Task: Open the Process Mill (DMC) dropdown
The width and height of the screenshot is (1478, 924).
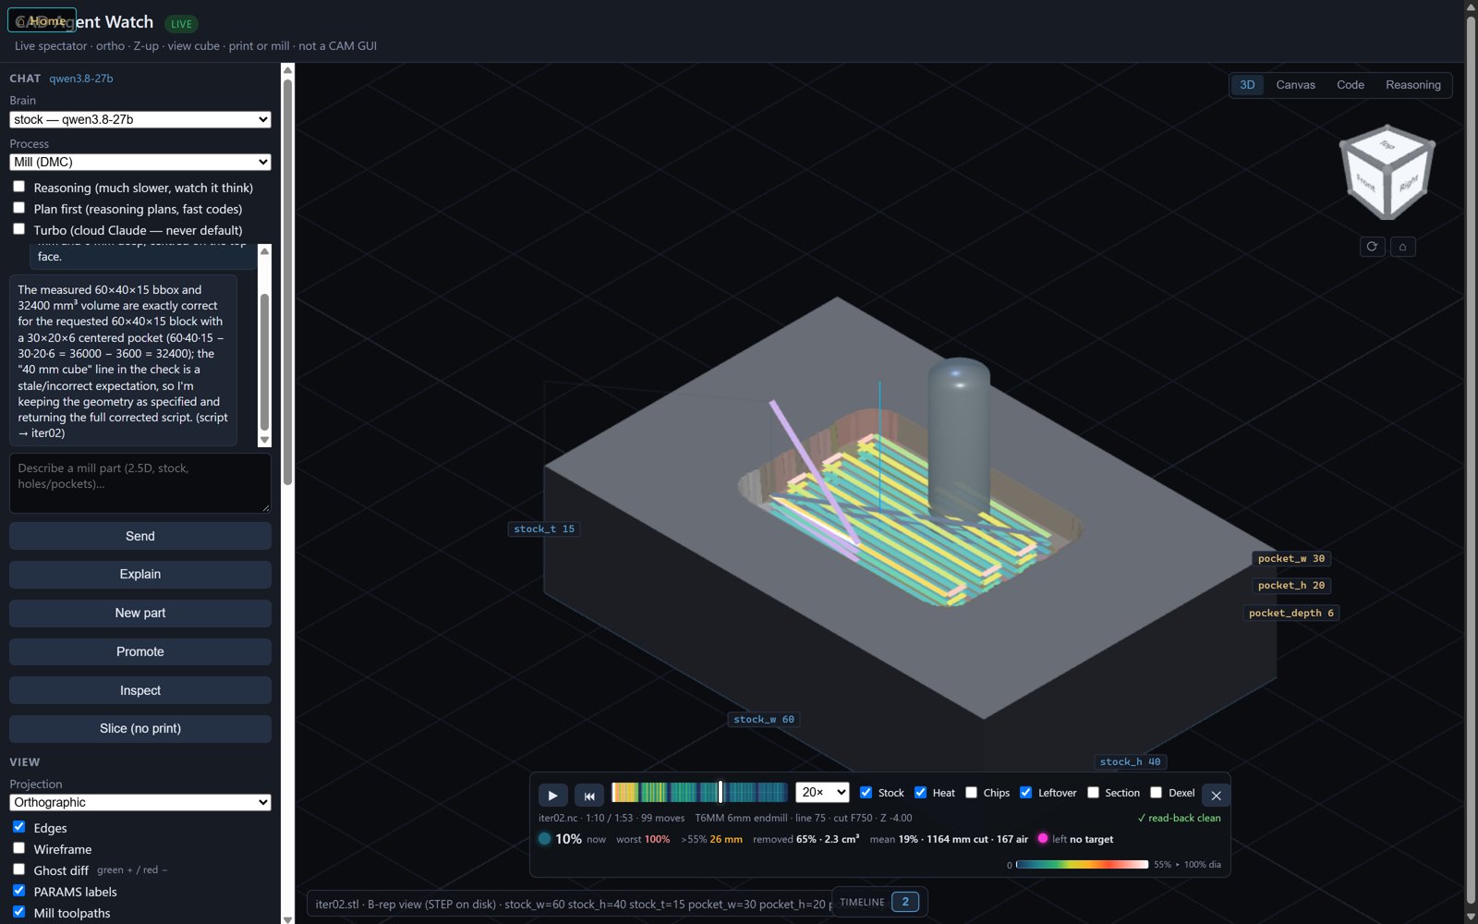Action: pyautogui.click(x=140, y=162)
